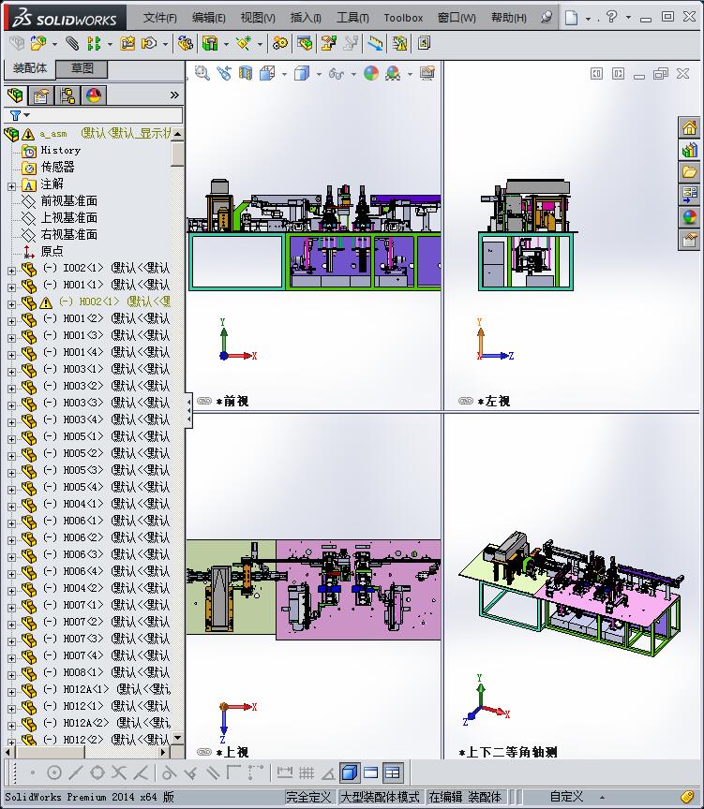Image resolution: width=704 pixels, height=809 pixels.
Task: Open the Insert Components dropdown arrow
Action: pyautogui.click(x=54, y=44)
